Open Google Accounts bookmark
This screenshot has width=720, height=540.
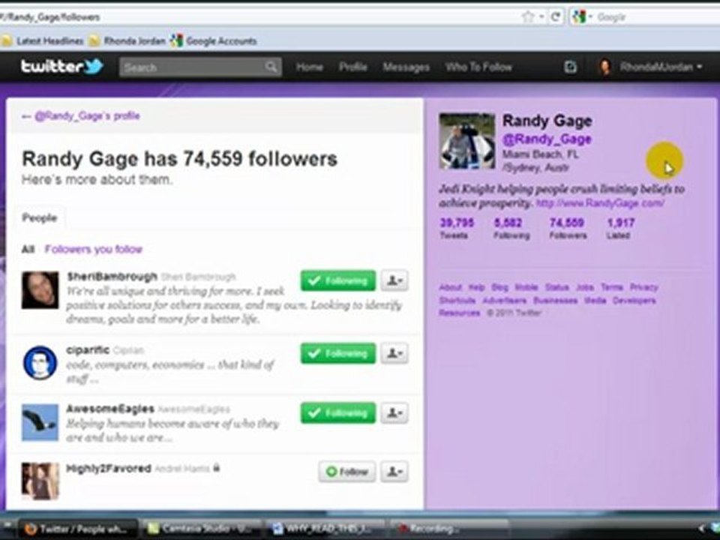point(214,40)
